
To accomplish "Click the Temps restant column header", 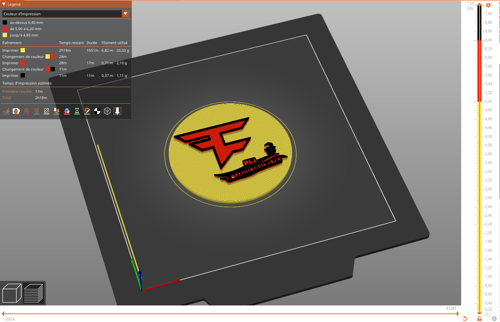I will point(71,43).
